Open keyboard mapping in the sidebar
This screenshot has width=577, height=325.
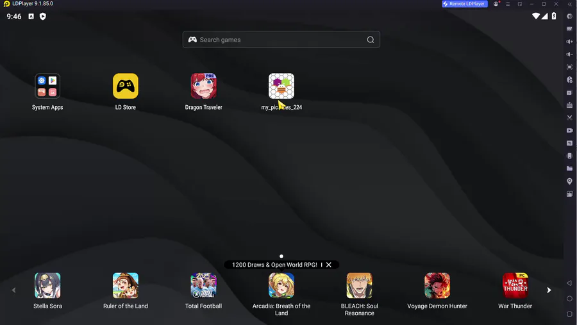point(570,29)
